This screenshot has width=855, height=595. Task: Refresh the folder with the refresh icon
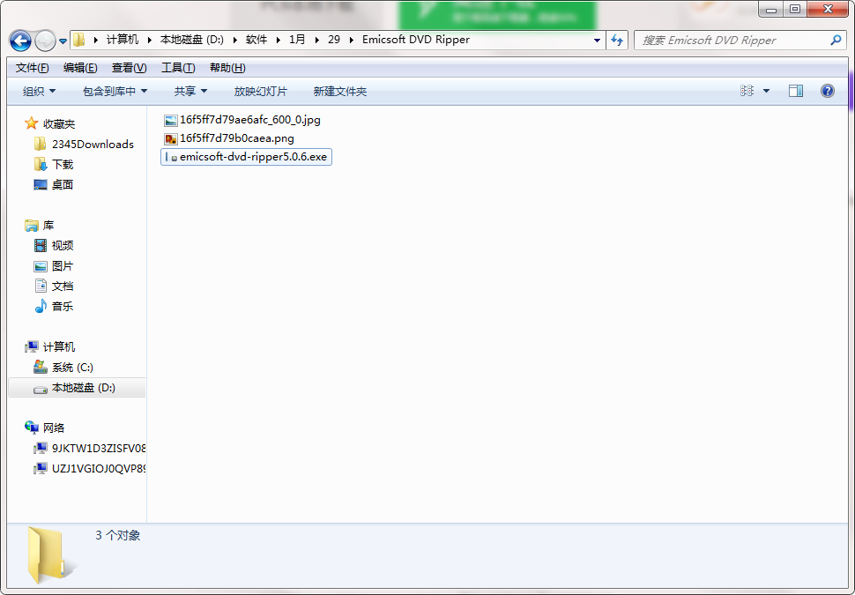617,40
